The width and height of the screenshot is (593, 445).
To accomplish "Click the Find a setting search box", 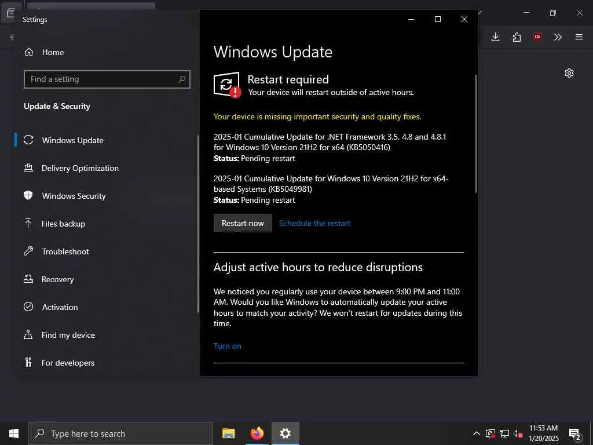I will 107,79.
